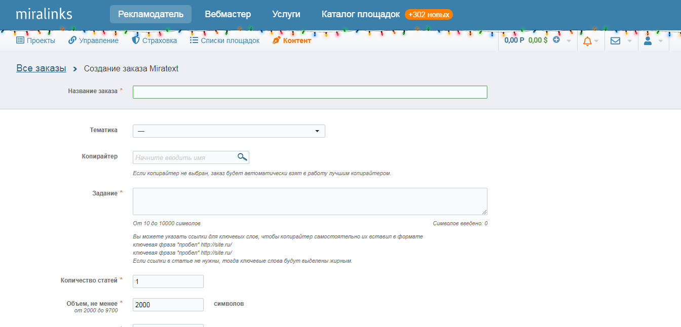Open Проекты section

coord(35,40)
